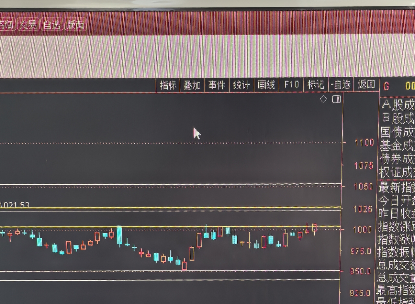Click the 925.0 price axis label
Viewport: 415px width, 304px height.
tap(360, 293)
